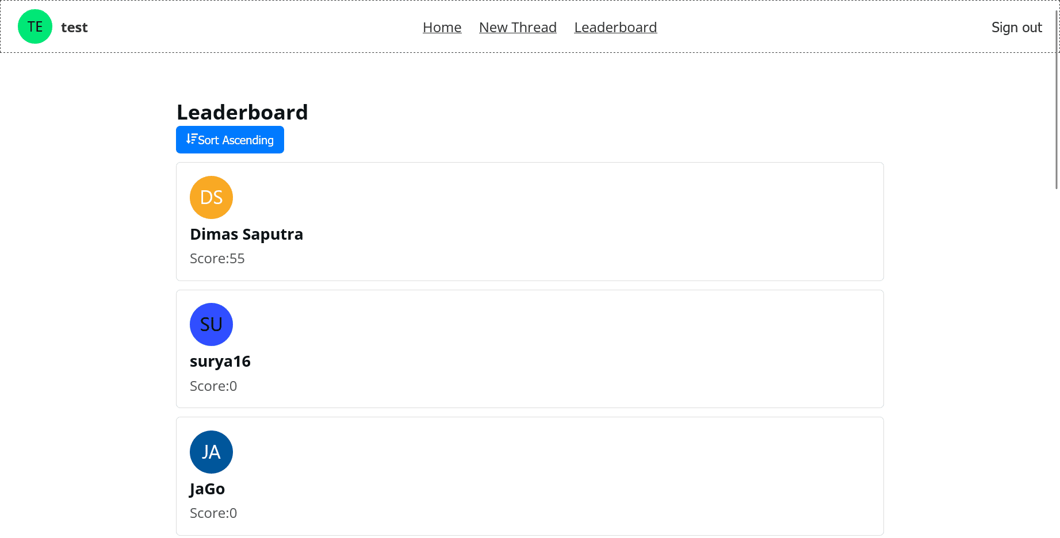Open Leaderboard from the top navigation

pos(615,28)
